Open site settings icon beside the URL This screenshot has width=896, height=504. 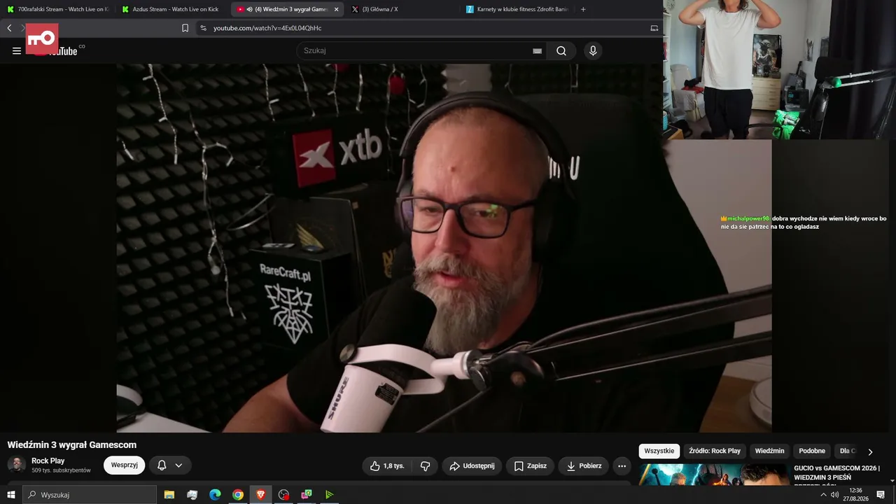click(203, 28)
